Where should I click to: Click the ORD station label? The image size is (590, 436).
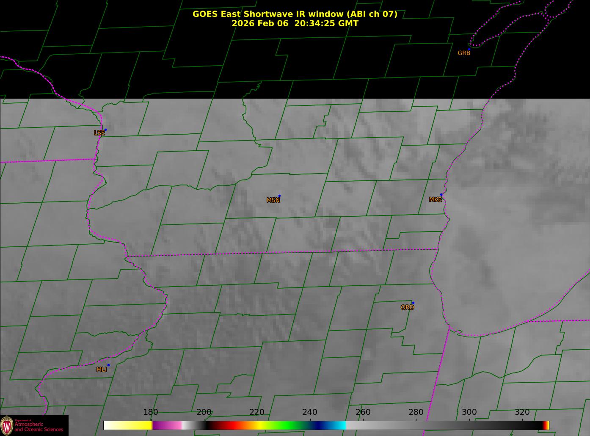(407, 308)
